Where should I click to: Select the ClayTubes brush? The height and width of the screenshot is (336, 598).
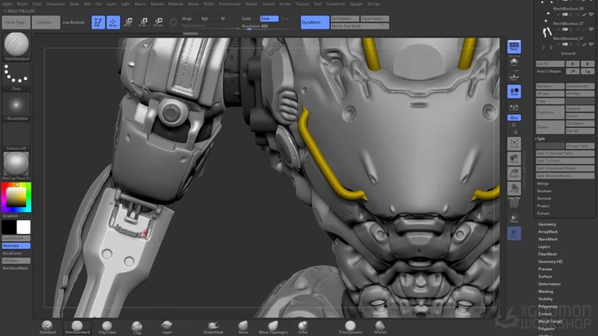107,327
